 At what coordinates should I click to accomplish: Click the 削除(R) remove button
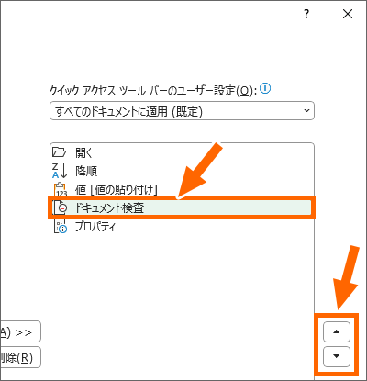20,357
